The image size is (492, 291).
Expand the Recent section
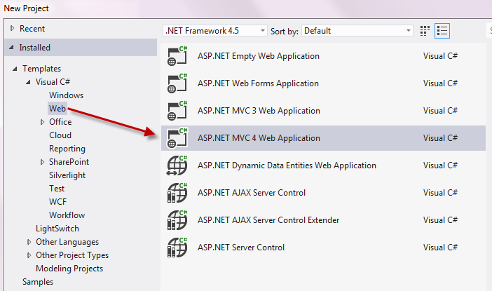tap(12, 28)
